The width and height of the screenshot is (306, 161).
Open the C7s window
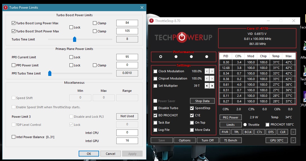259,132
